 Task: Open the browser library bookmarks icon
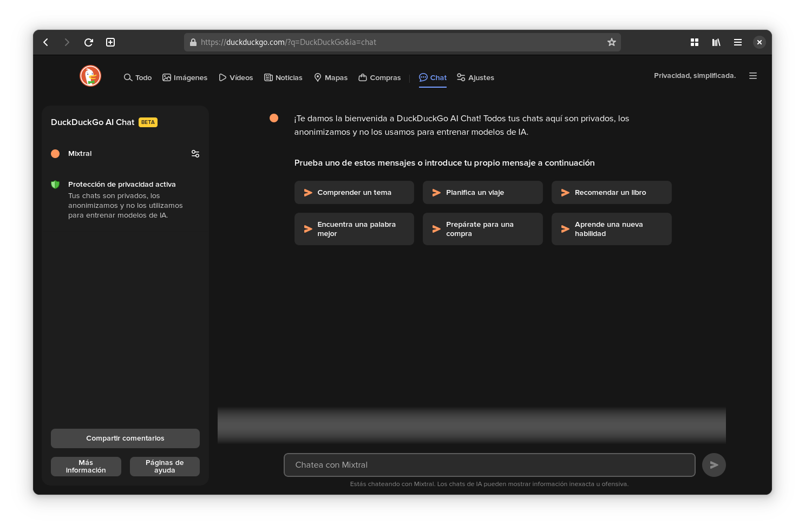click(x=716, y=42)
